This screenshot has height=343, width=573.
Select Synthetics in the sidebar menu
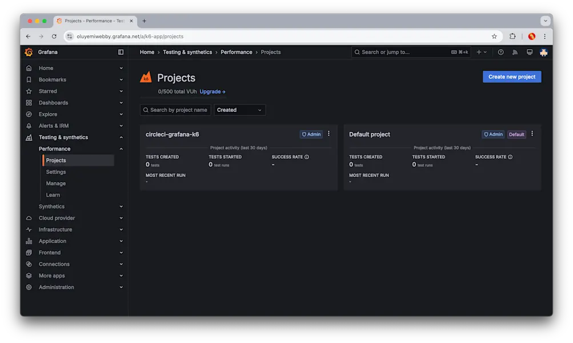coord(51,206)
